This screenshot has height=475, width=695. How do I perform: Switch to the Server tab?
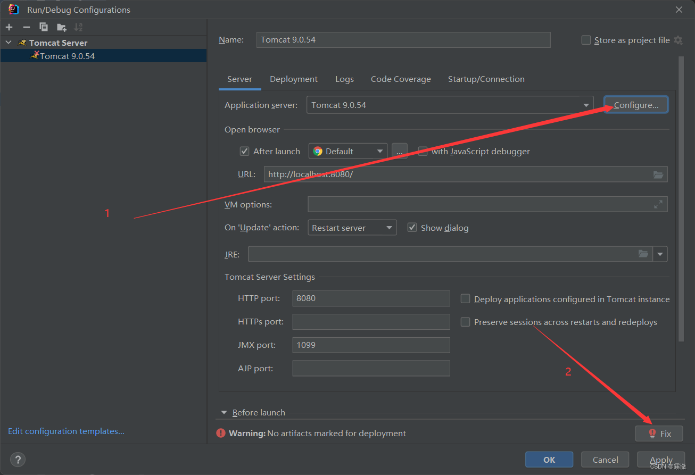(x=239, y=79)
